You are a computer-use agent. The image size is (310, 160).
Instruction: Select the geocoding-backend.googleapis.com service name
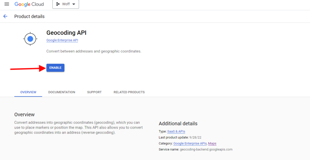click(x=206, y=149)
